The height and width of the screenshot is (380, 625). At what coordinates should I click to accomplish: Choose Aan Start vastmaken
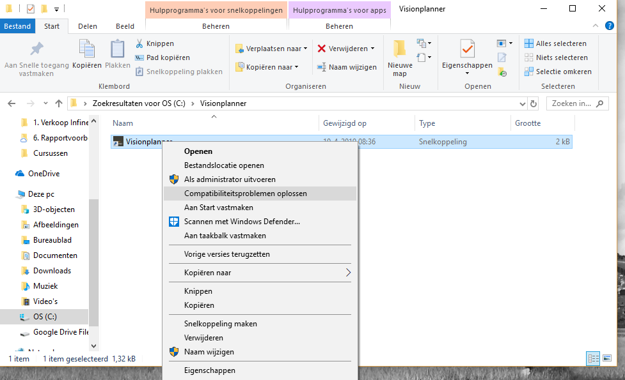tap(260, 208)
